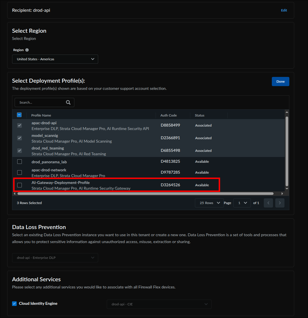Click the Auth Code column header
Screen dimensions: 308x318
[168, 115]
